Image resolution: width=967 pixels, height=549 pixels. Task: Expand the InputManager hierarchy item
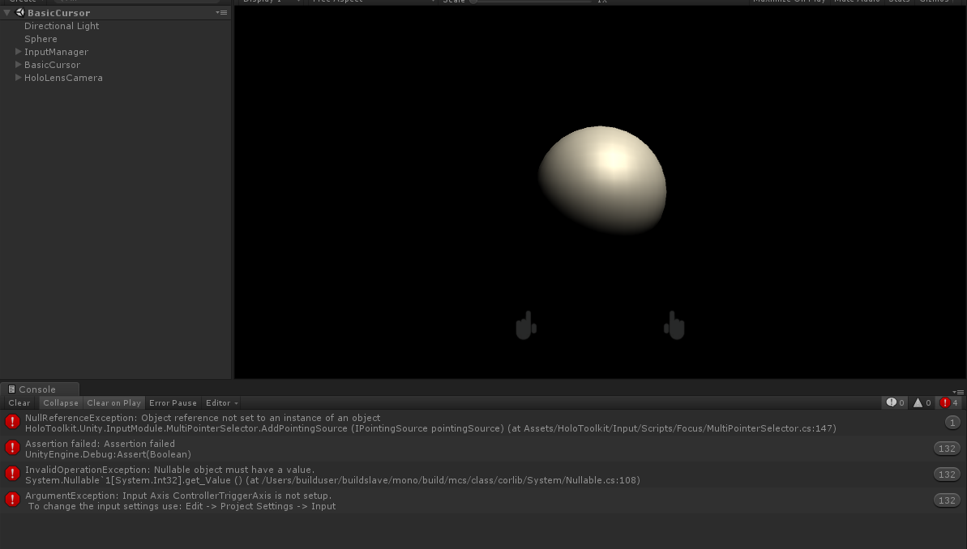click(x=18, y=51)
